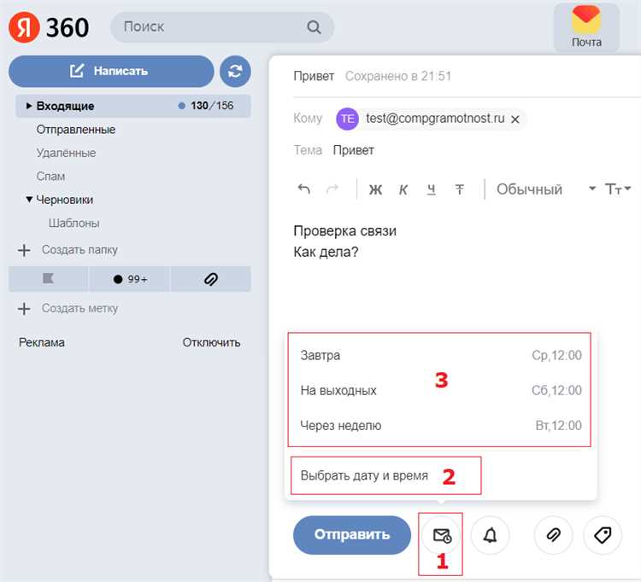Click the reminder bell icon
This screenshot has width=641, height=582.
490,535
